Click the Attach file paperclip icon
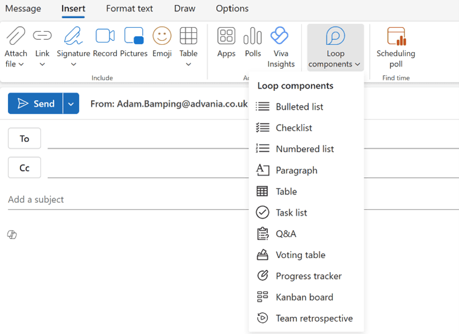The height and width of the screenshot is (334, 459). [x=16, y=36]
